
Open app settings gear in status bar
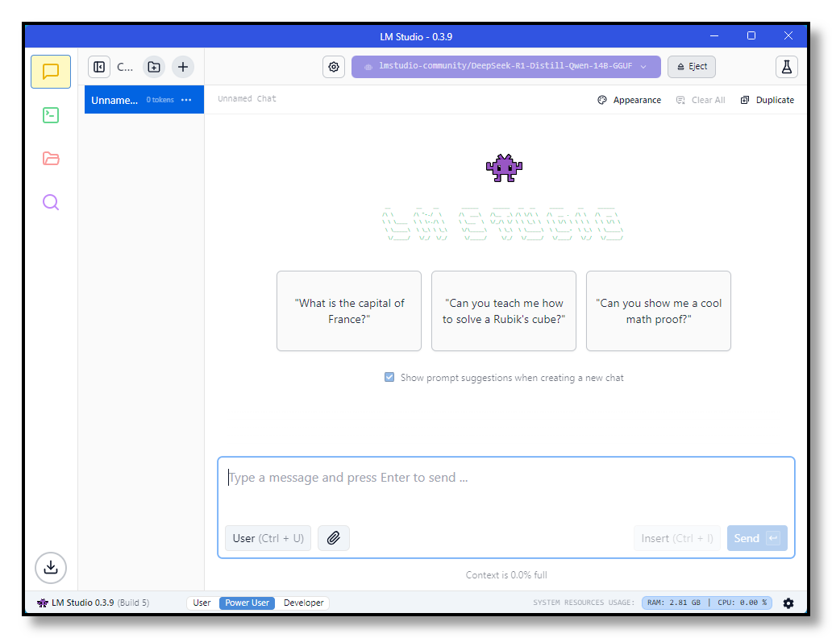[x=788, y=603]
